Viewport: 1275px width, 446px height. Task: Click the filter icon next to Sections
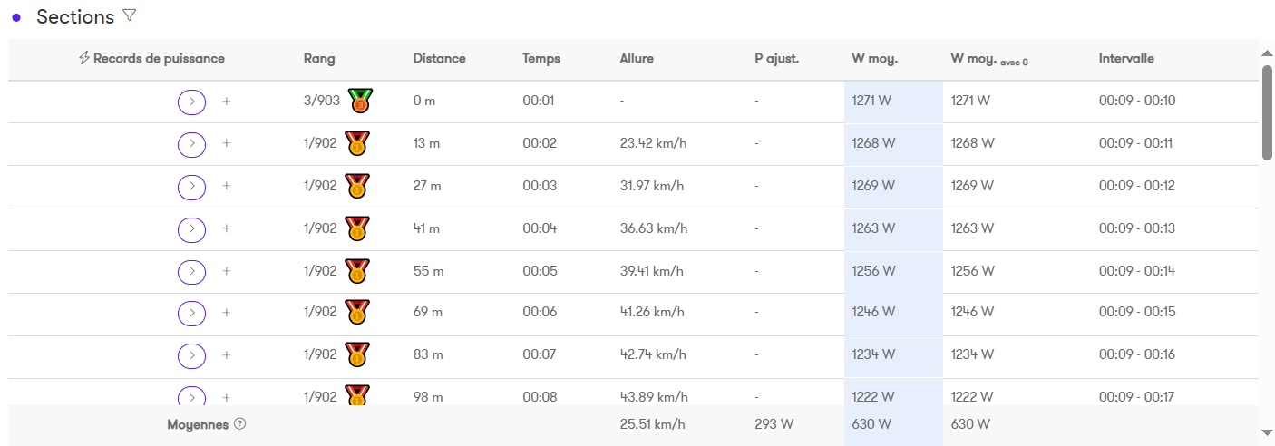(129, 15)
